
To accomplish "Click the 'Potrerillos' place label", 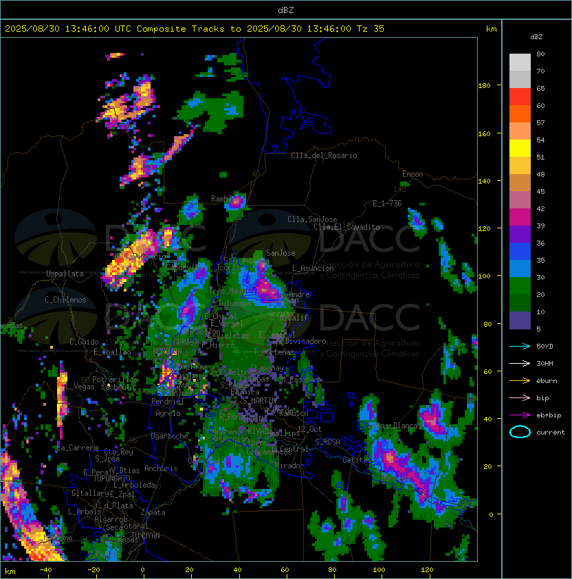I will pos(115,380).
